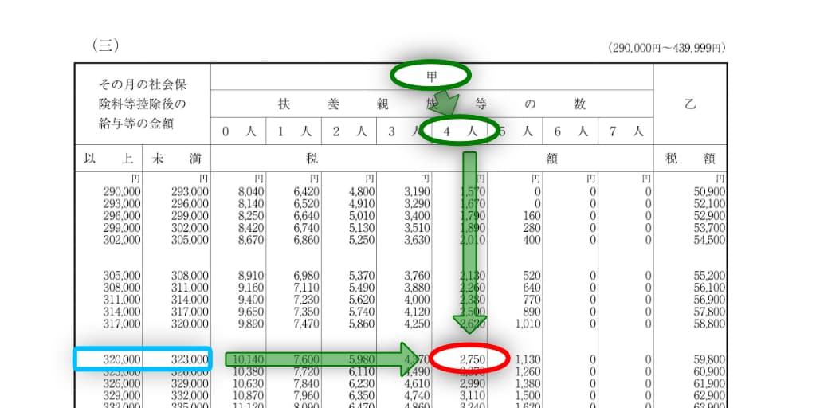Click the 10,380 tax amount cell

point(249,371)
